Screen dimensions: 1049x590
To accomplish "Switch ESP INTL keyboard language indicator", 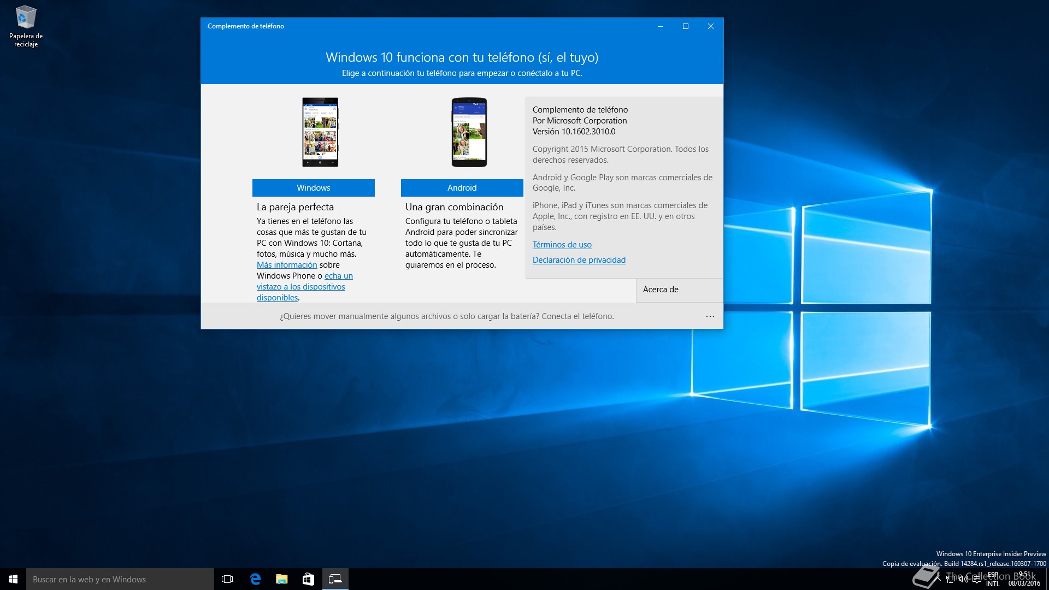I will (993, 579).
